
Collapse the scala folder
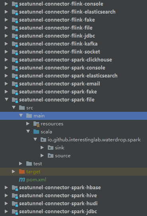click(x=28, y=131)
